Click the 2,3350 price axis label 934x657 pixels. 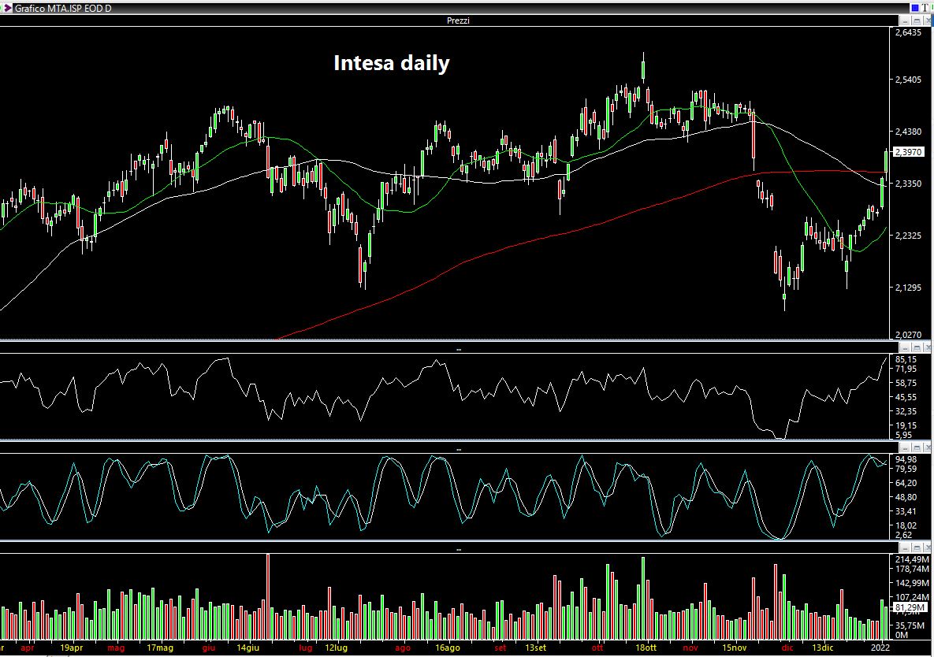pyautogui.click(x=909, y=184)
